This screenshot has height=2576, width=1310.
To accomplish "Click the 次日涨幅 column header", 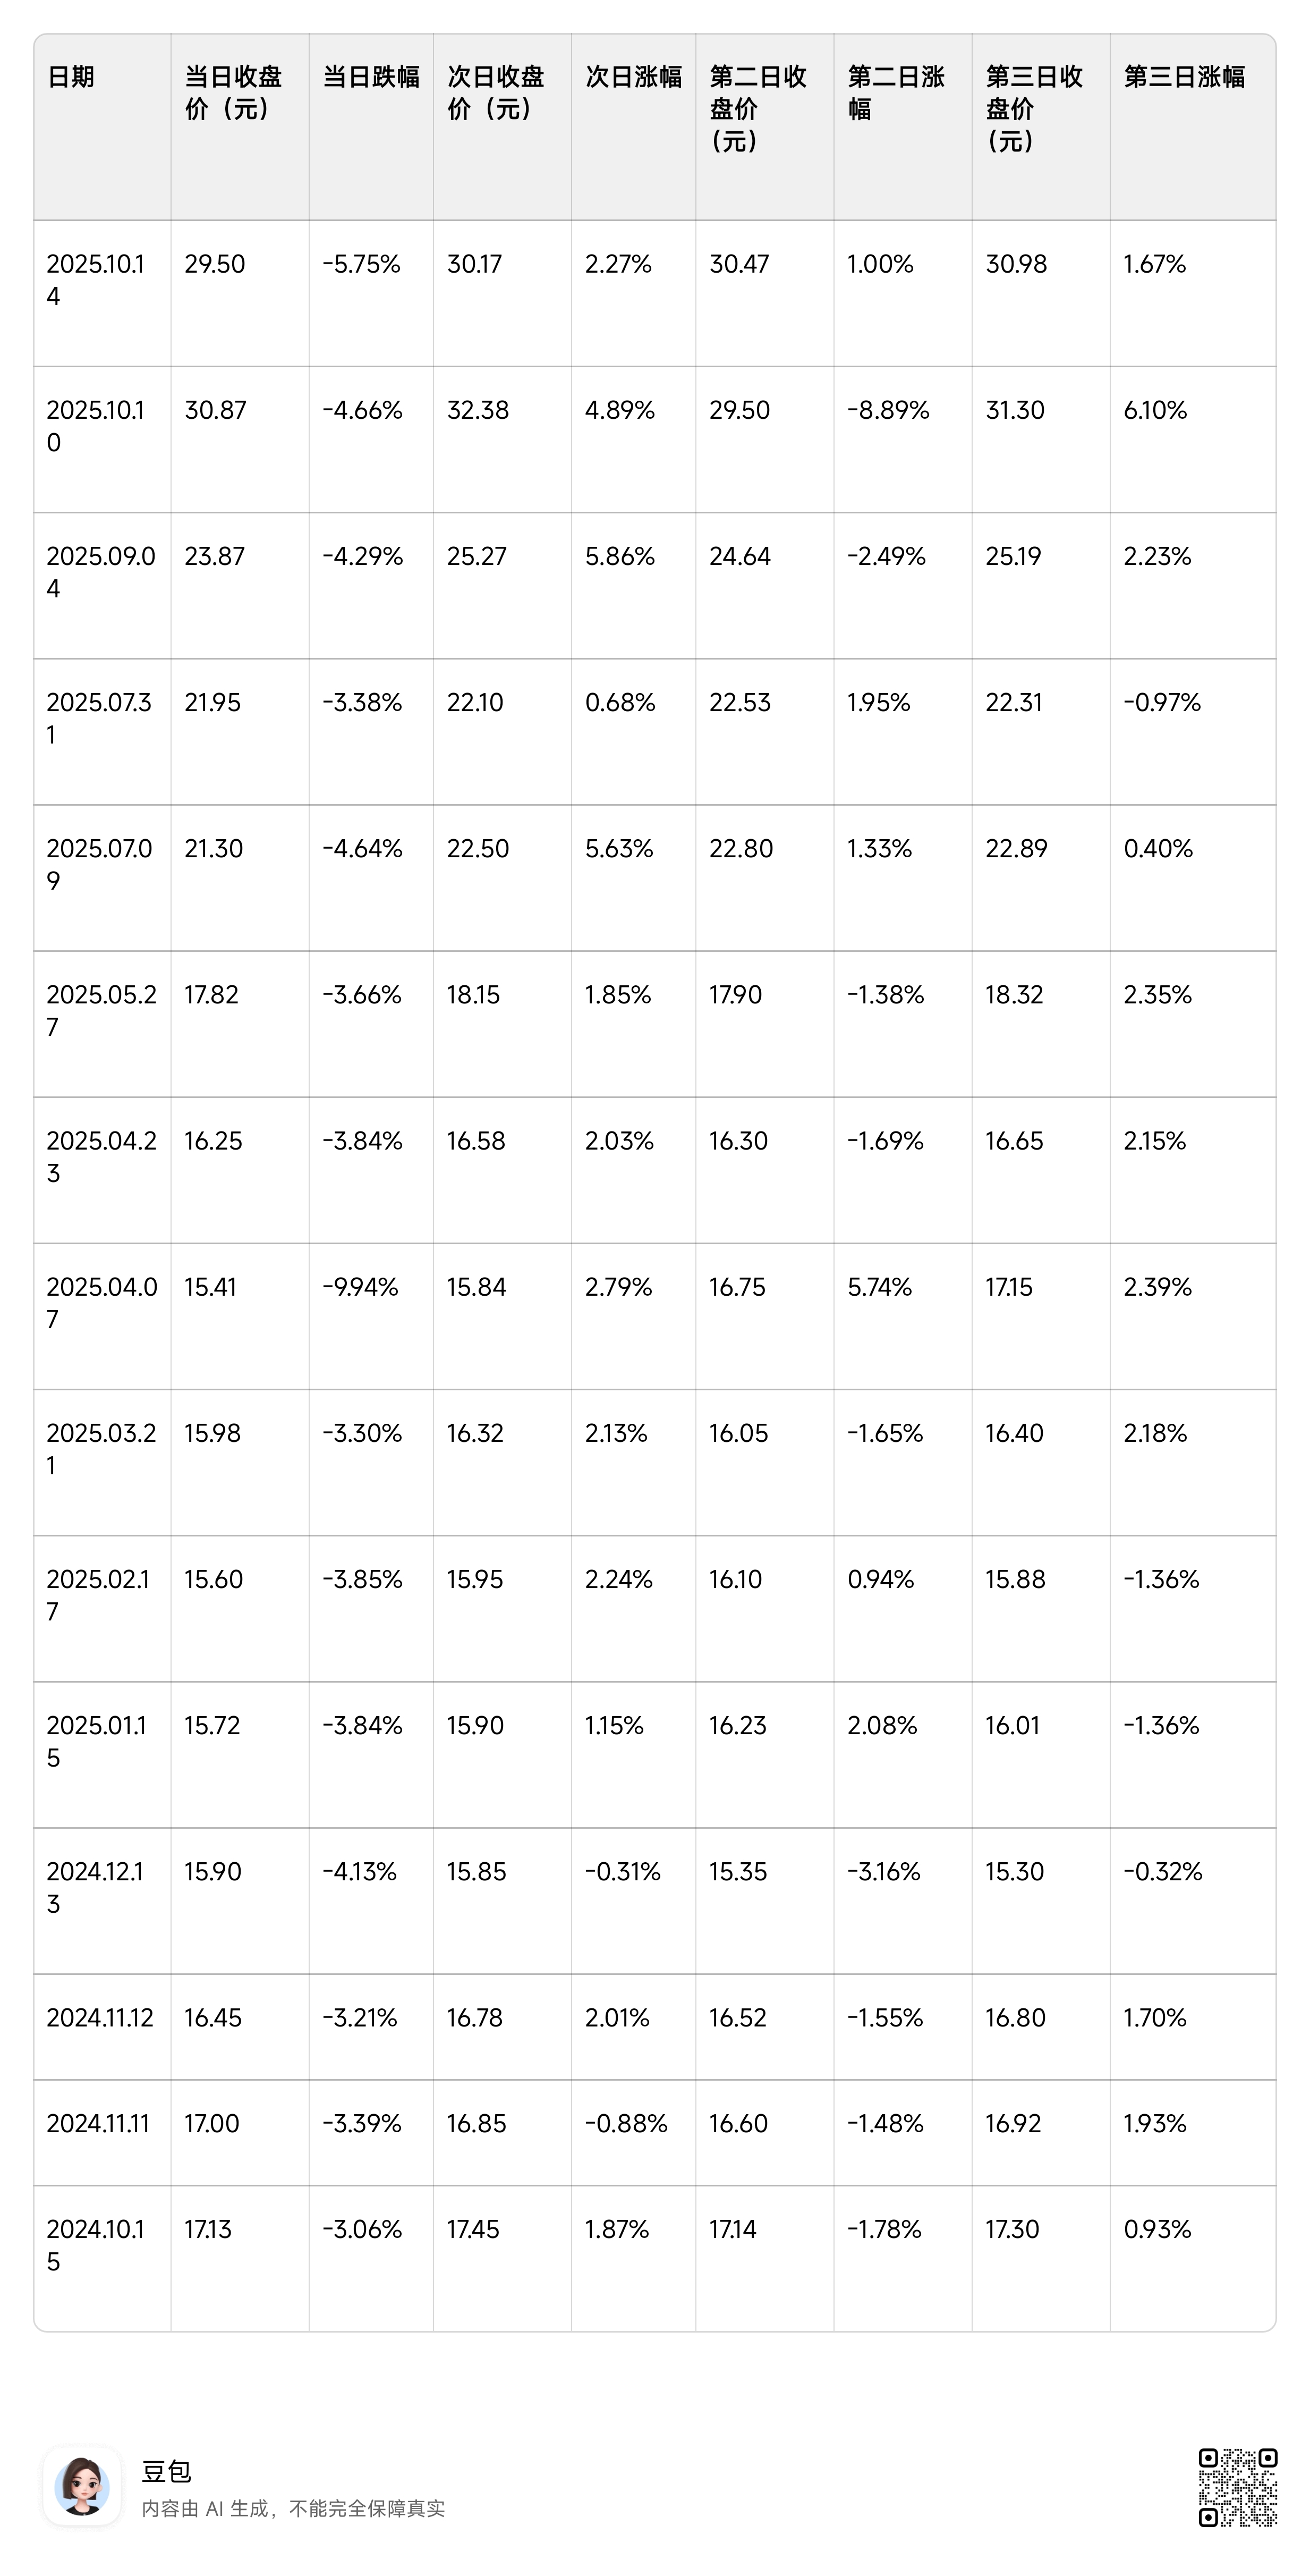I will (634, 77).
